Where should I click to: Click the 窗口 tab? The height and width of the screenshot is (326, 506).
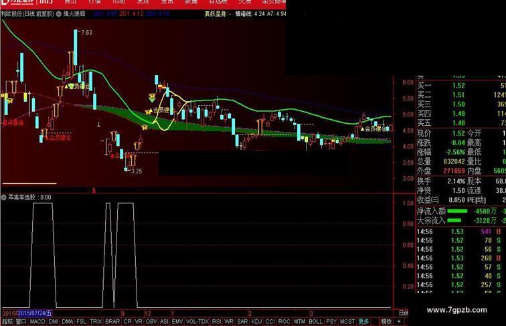(x=21, y=321)
